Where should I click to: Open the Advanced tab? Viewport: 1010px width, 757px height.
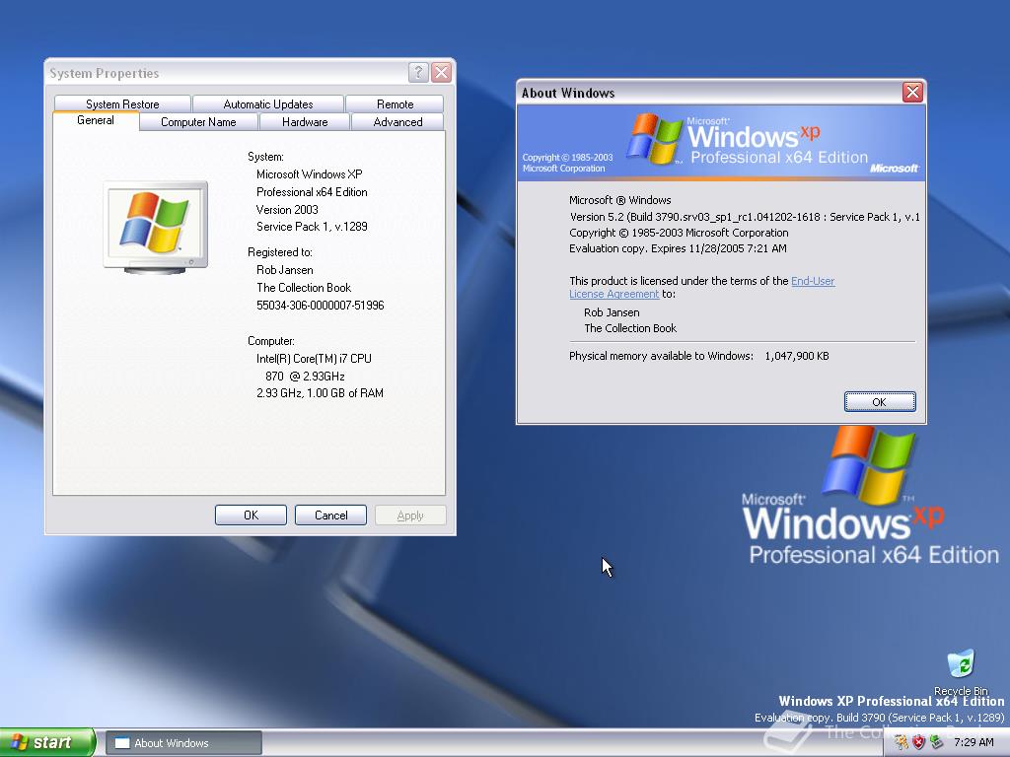pyautogui.click(x=398, y=121)
